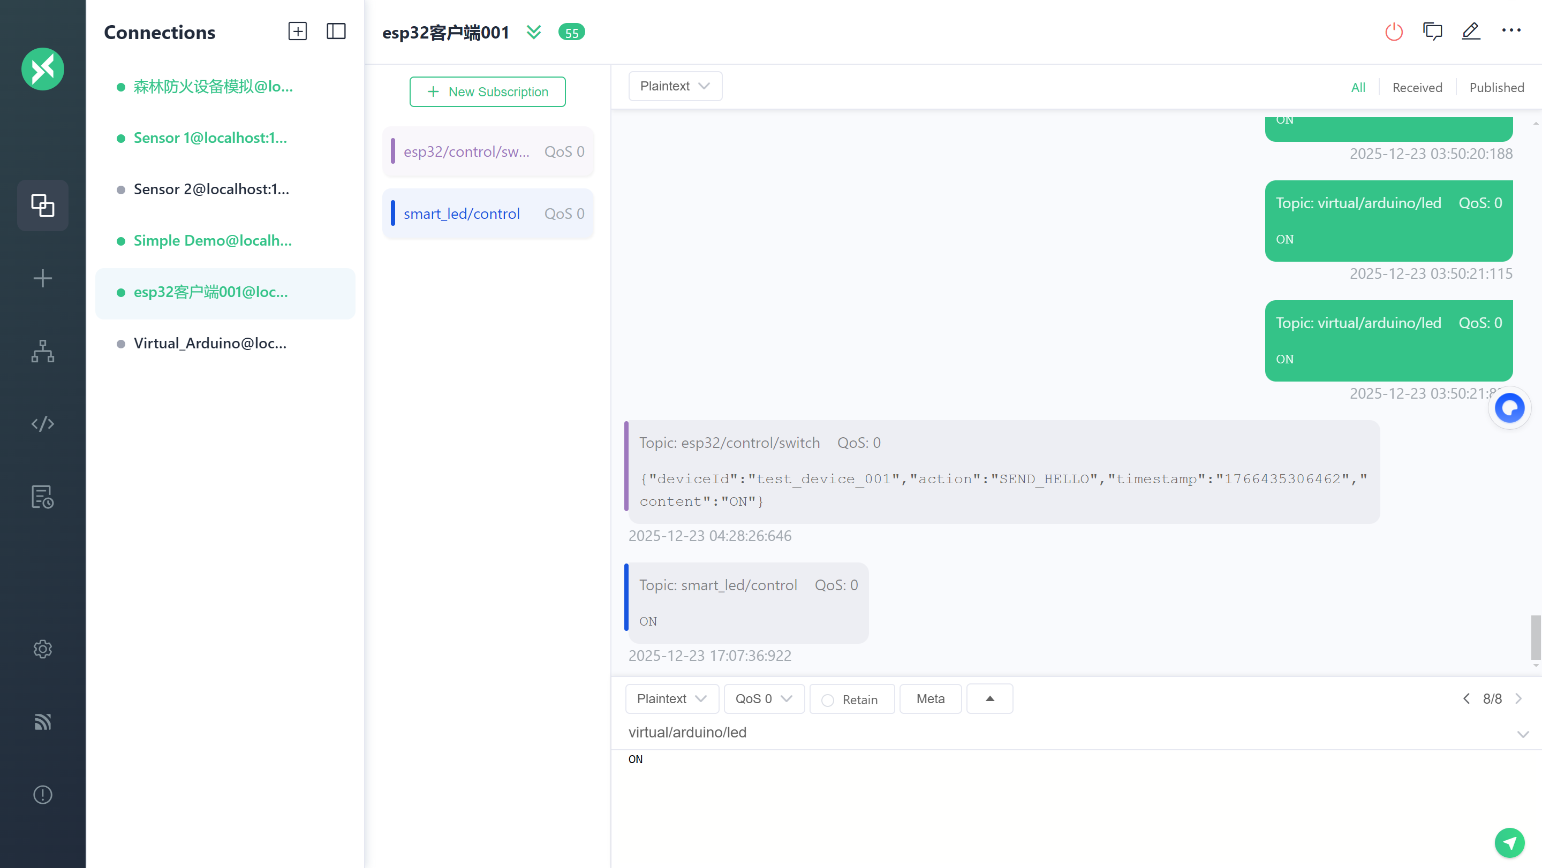Switch to the Published messages tab
The height and width of the screenshot is (868, 1542).
click(1496, 87)
